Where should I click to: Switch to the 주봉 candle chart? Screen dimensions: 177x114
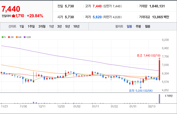point(138,27)
